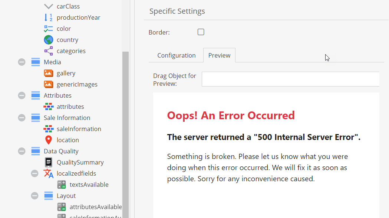
Task: Click the Layout panel icon
Action: tap(48, 196)
